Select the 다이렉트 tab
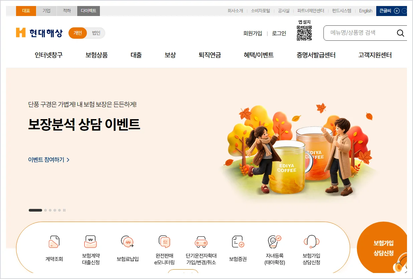Viewport: 413px width, 279px height. [x=89, y=11]
